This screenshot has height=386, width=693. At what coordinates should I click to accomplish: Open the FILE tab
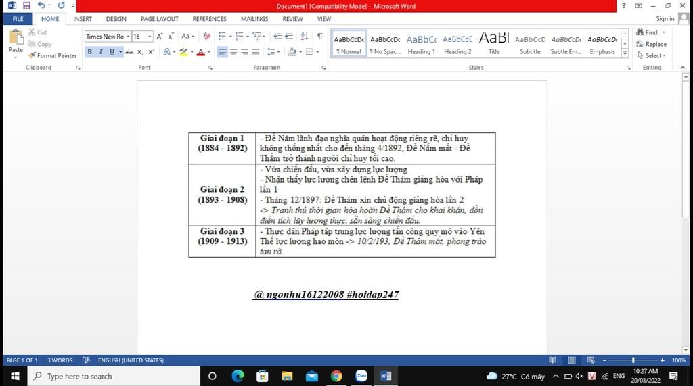click(18, 18)
